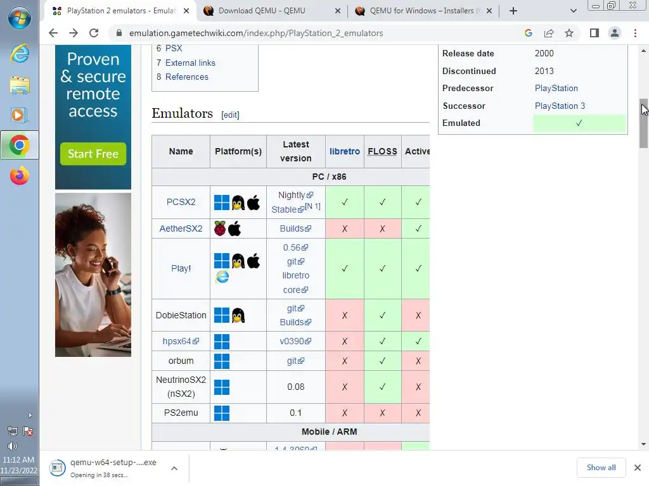Share this page via the share icon

tap(549, 33)
